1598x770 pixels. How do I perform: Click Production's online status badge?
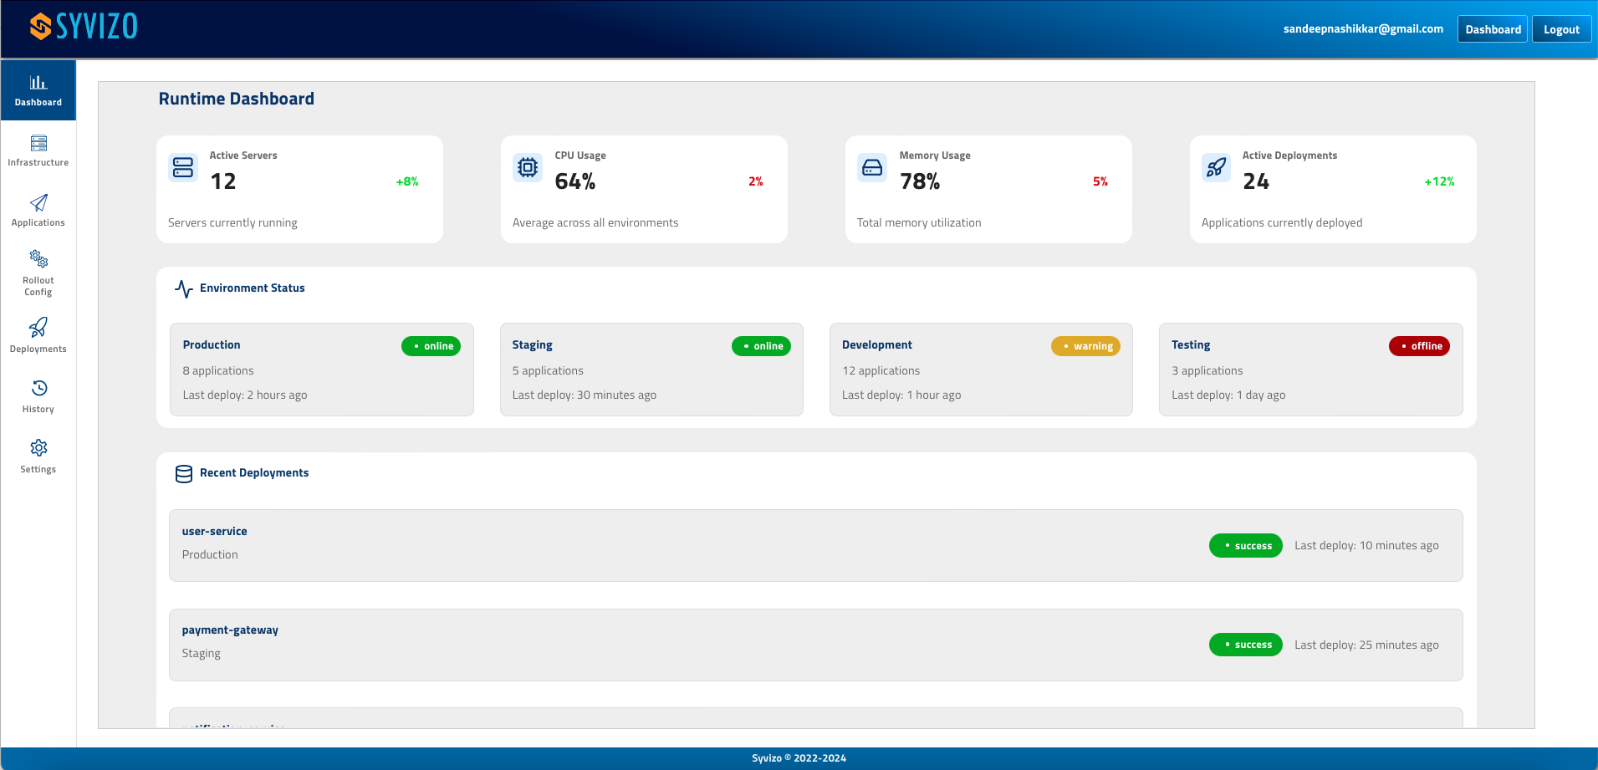(x=431, y=346)
